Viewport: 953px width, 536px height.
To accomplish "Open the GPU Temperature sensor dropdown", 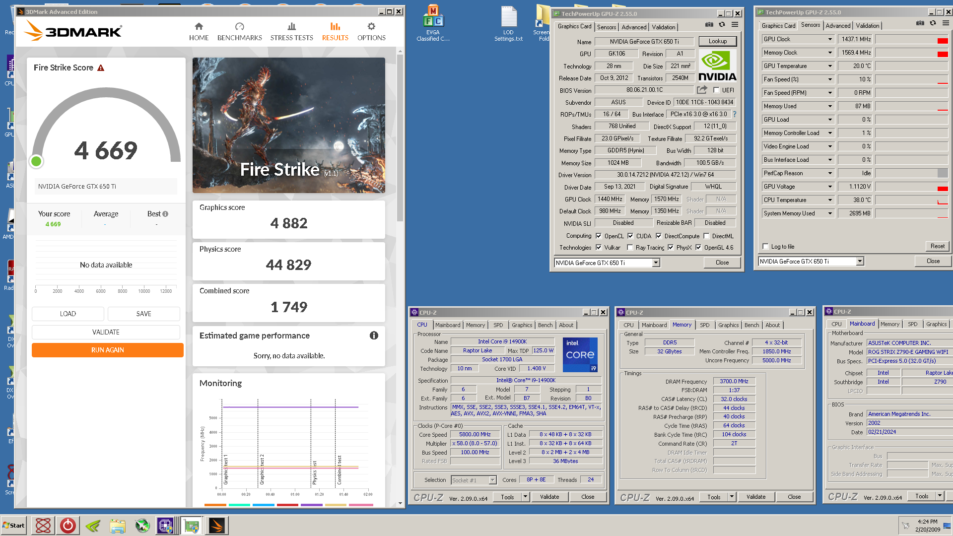I will click(x=829, y=66).
